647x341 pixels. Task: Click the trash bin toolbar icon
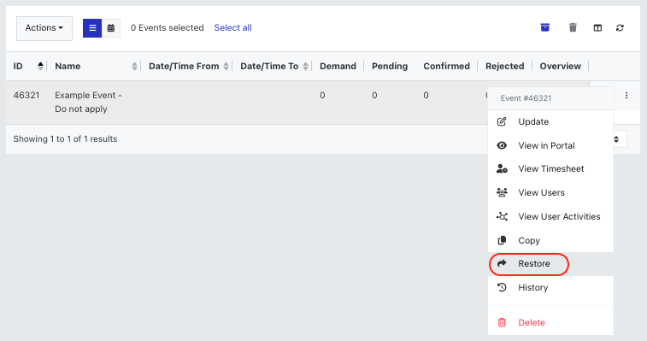click(573, 27)
